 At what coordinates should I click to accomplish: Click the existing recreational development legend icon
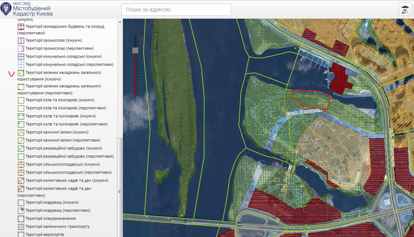click(21, 148)
